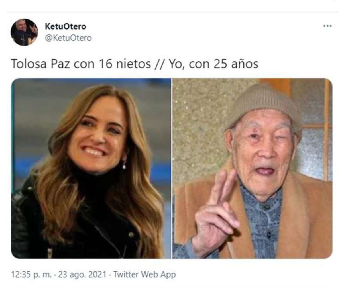Click the wooden window frame in right photo

[x=327, y=128]
